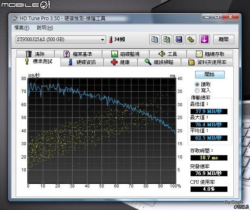250x210 pixels.
Task: Click the 突發速率 label
Action: (200, 167)
